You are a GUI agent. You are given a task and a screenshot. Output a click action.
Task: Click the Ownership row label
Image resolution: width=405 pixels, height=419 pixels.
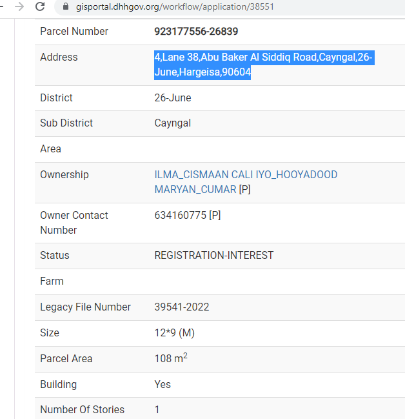64,174
